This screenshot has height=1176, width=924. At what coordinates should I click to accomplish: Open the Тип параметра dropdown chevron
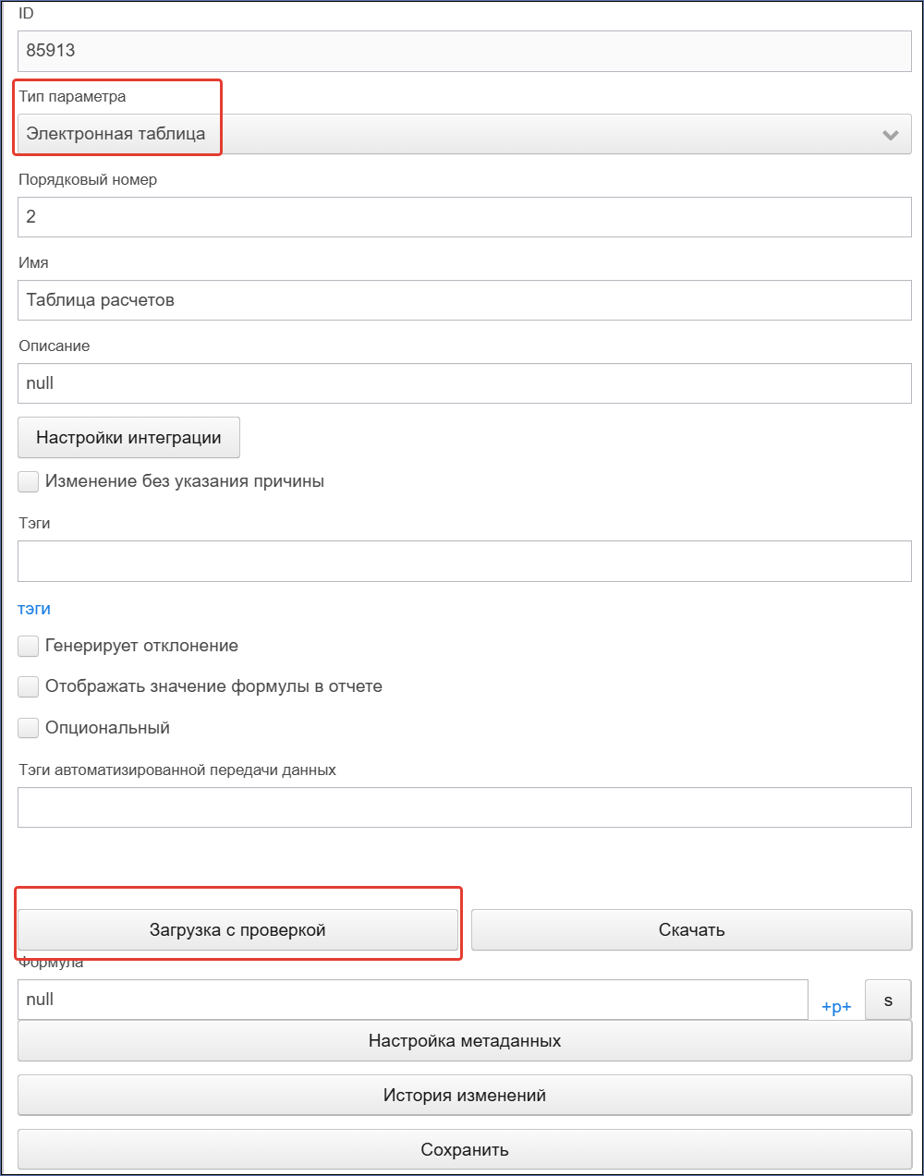891,135
